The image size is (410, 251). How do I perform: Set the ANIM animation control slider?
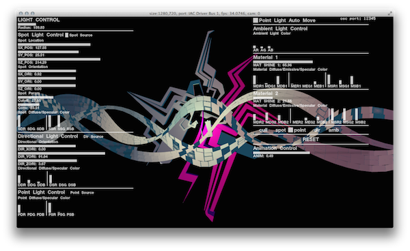(282, 153)
